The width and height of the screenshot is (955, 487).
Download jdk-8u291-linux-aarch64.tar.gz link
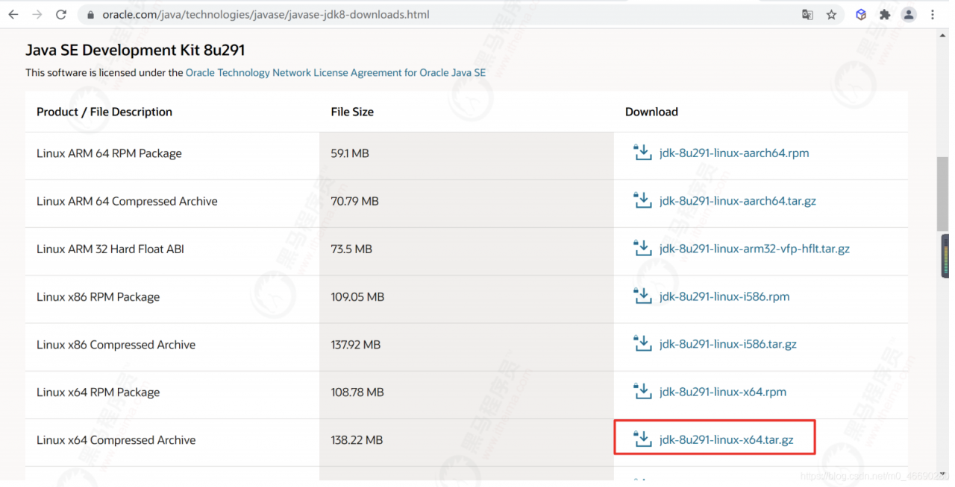click(x=738, y=201)
